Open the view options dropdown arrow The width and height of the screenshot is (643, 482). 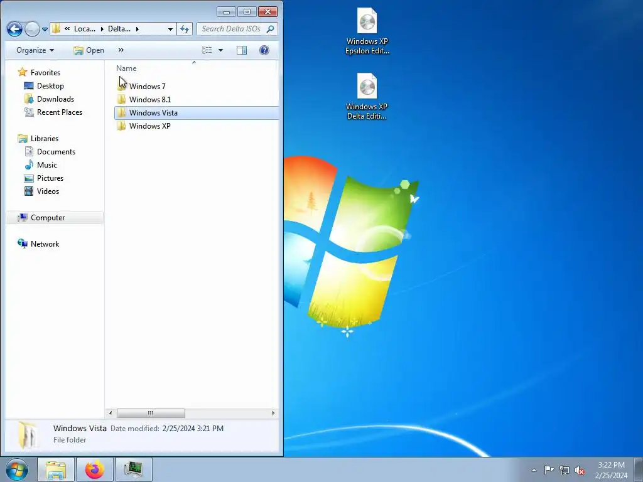[x=220, y=50]
